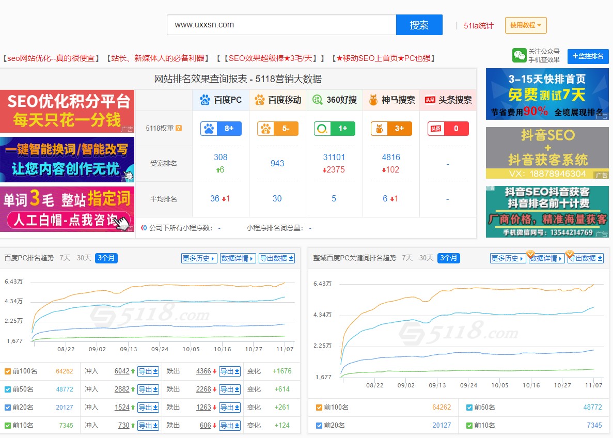Toggle 前10名 checkbox in left chart legend
Image resolution: width=613 pixels, height=438 pixels.
point(7,426)
